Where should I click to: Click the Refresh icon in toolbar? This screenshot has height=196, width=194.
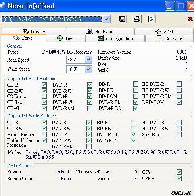click(151, 19)
